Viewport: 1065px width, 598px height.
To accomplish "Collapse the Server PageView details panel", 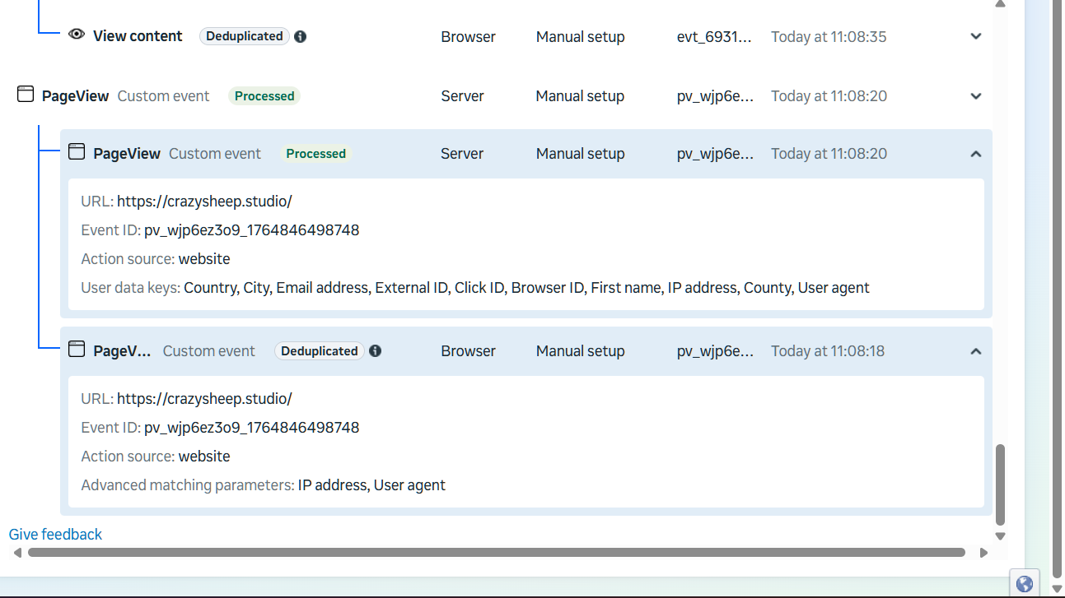I will tap(976, 154).
